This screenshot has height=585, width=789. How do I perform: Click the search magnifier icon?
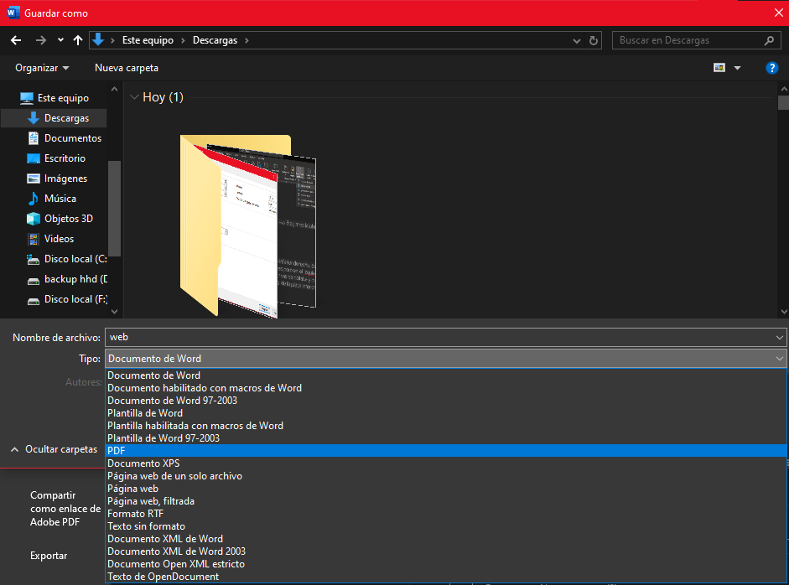pyautogui.click(x=770, y=40)
